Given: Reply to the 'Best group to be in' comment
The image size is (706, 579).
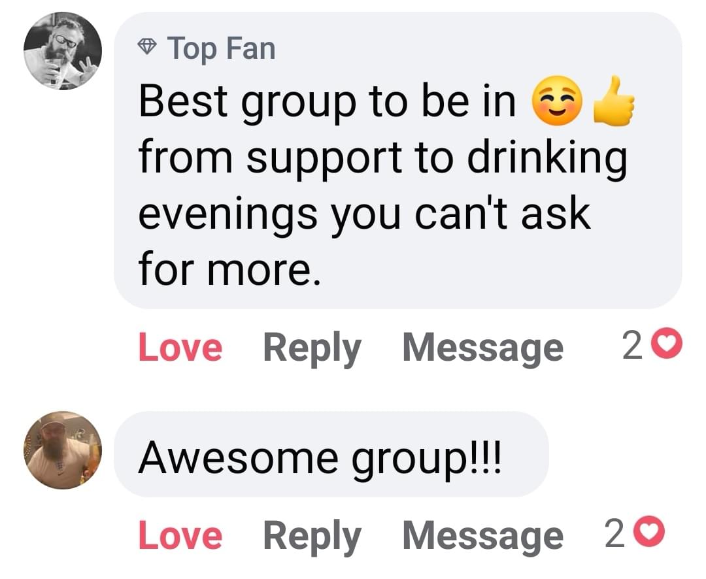Looking at the screenshot, I should (311, 348).
